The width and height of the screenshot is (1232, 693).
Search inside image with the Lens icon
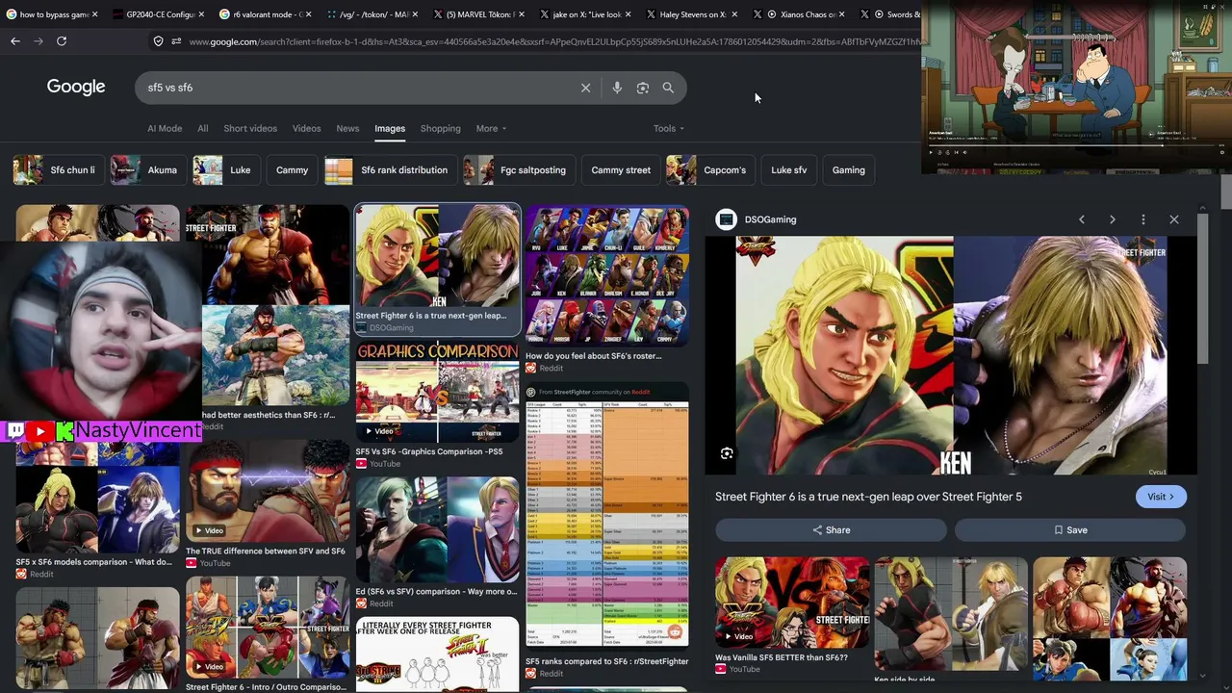(x=727, y=453)
